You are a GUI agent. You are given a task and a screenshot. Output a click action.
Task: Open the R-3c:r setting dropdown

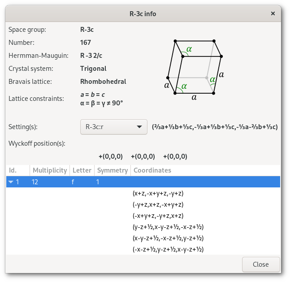point(113,127)
